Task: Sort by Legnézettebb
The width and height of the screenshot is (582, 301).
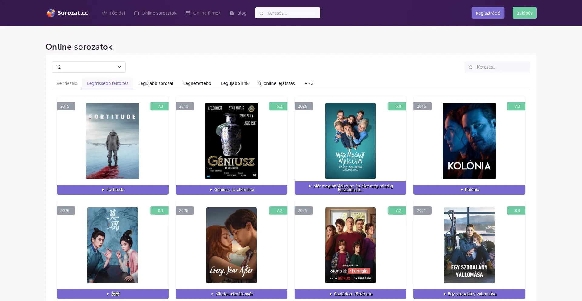Action: [x=197, y=83]
